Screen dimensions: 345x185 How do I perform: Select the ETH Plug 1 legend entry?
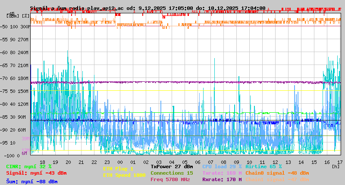tap(118, 169)
